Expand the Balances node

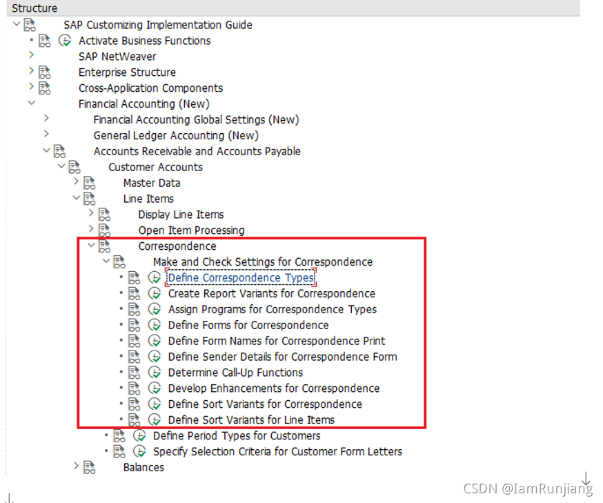pyautogui.click(x=76, y=466)
